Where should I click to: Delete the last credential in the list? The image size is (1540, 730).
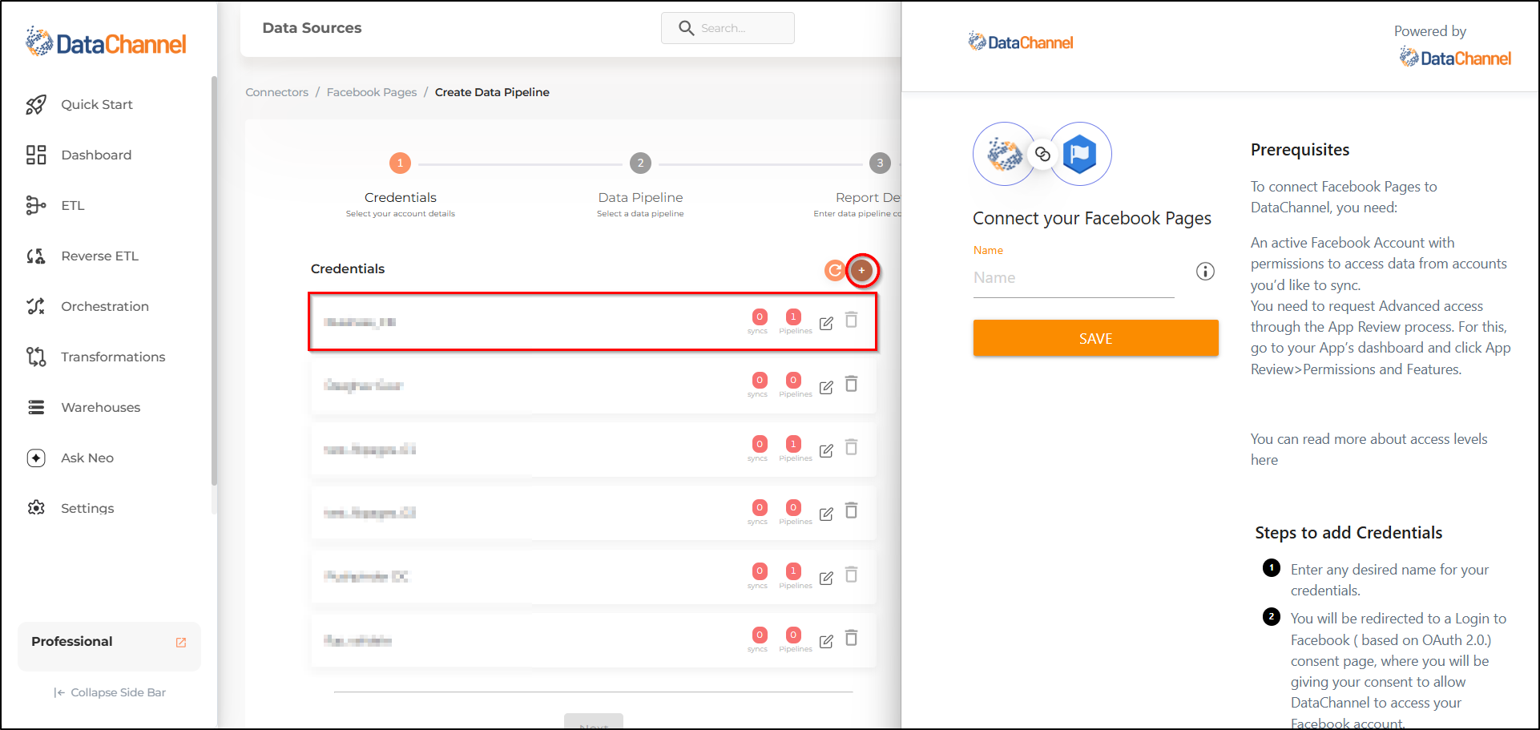point(852,638)
